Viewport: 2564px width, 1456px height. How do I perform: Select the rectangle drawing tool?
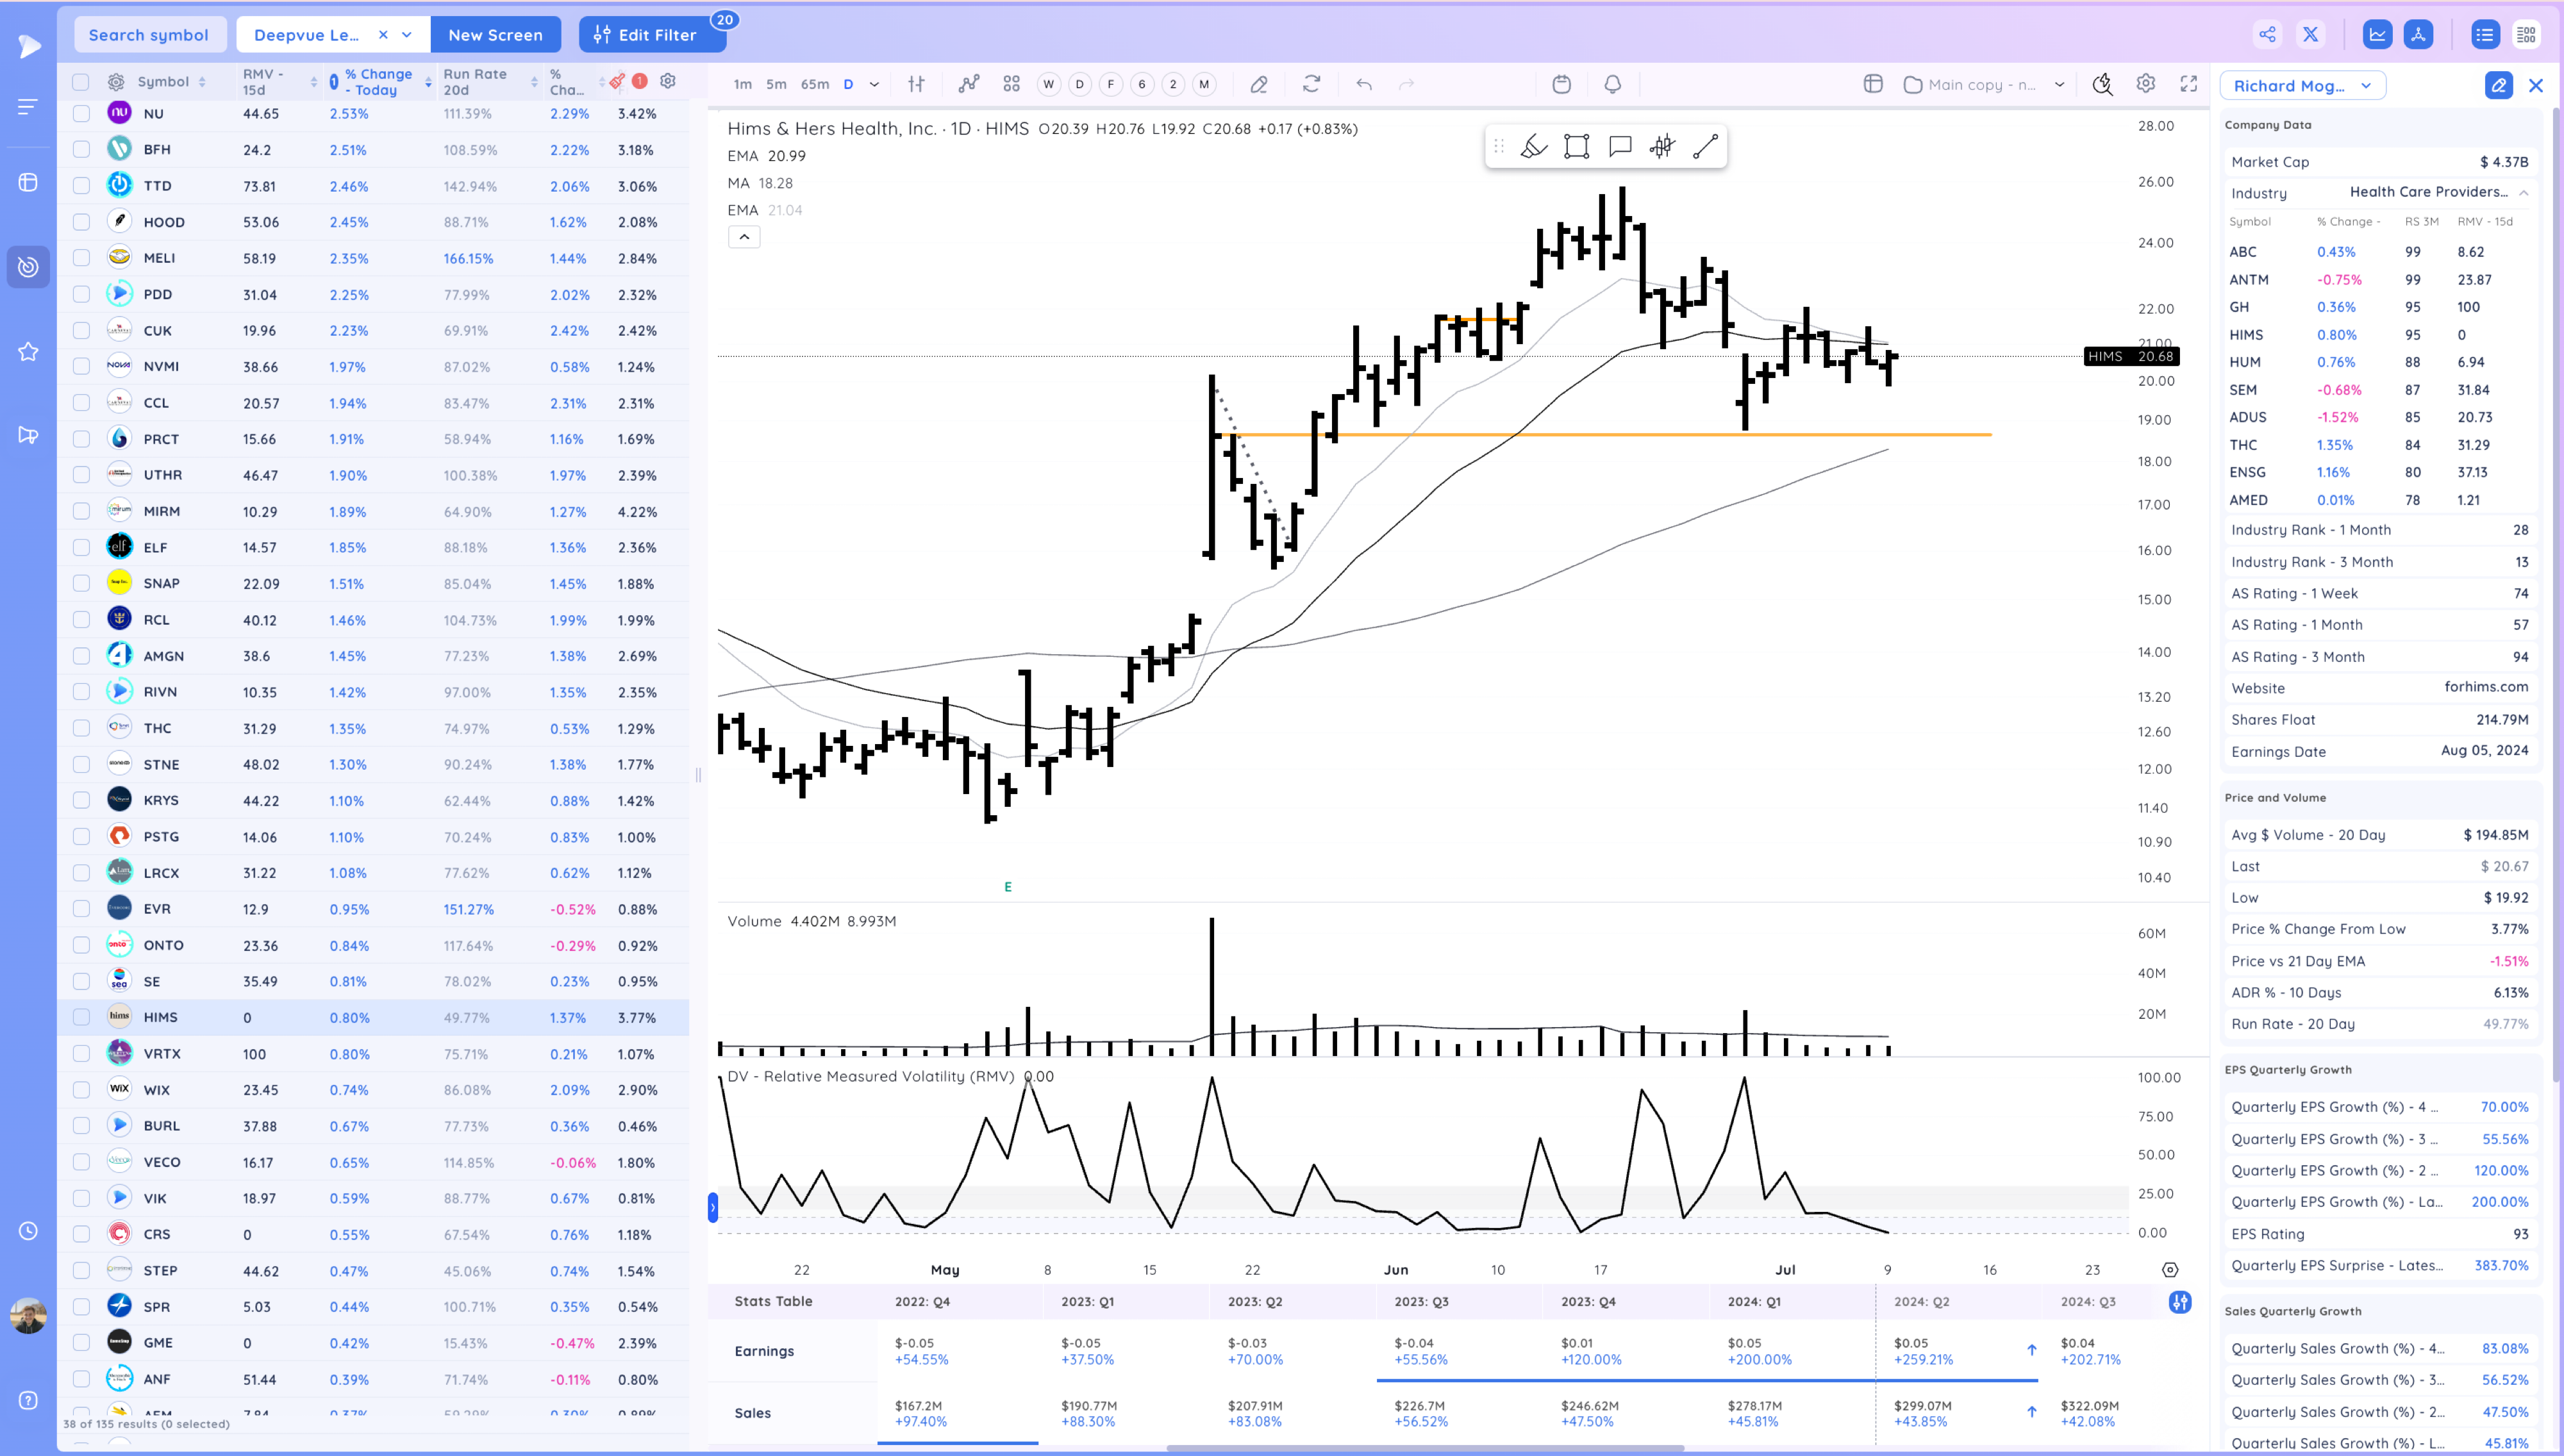(1576, 147)
